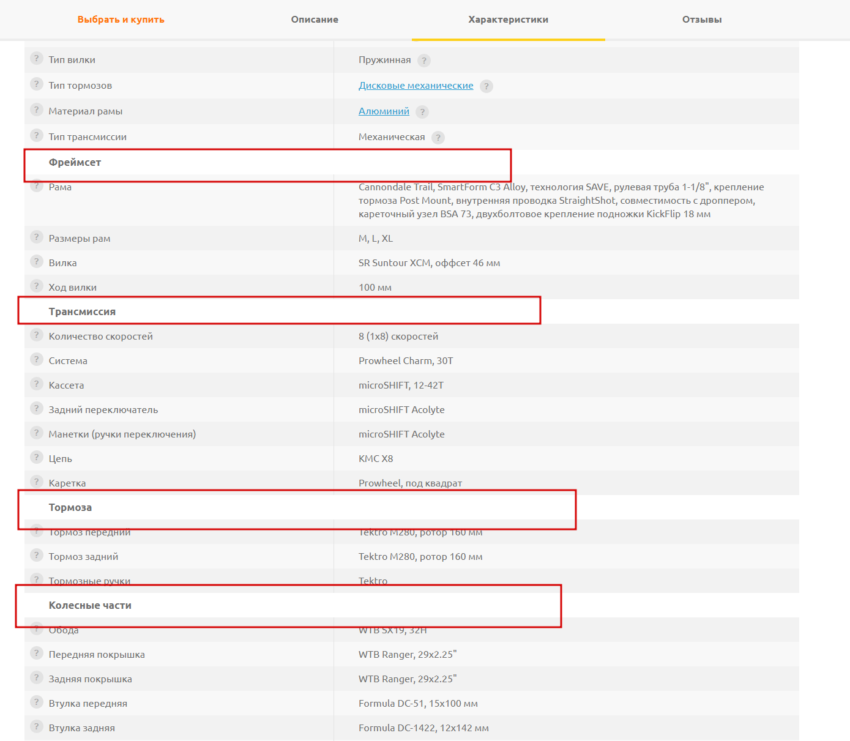
Task: Click help icon beside Передняя покрышка
Action: 37,653
